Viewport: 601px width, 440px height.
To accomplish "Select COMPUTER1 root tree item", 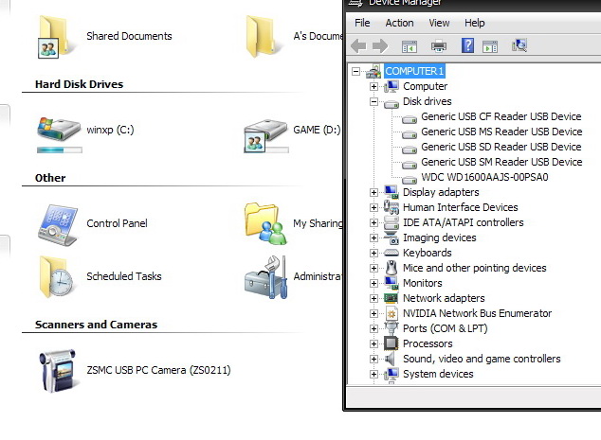I will 414,71.
